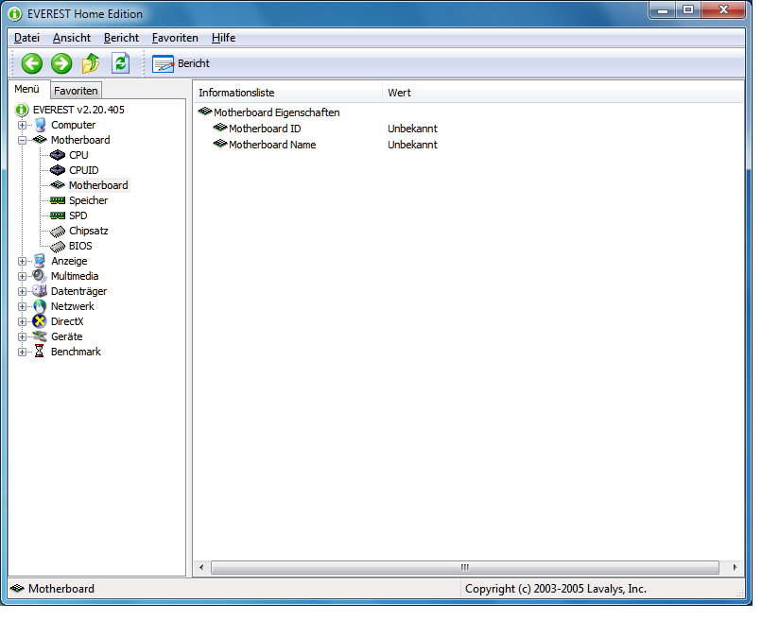Open the Bericht menu

pyautogui.click(x=122, y=38)
